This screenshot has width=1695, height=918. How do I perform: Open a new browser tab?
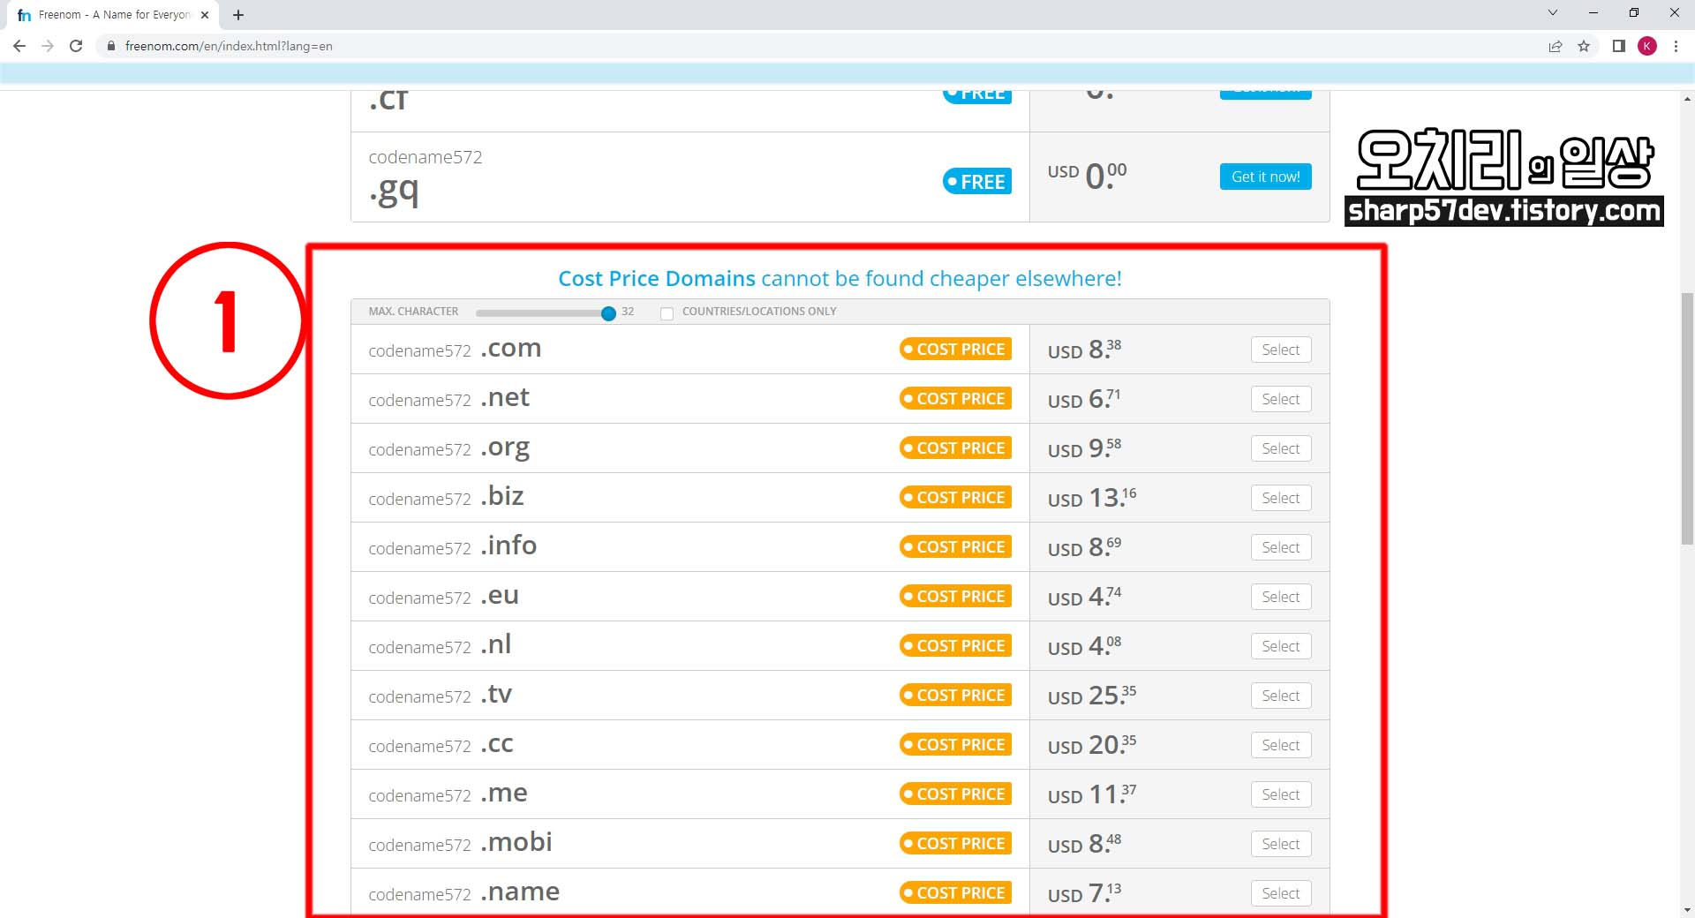tap(238, 14)
